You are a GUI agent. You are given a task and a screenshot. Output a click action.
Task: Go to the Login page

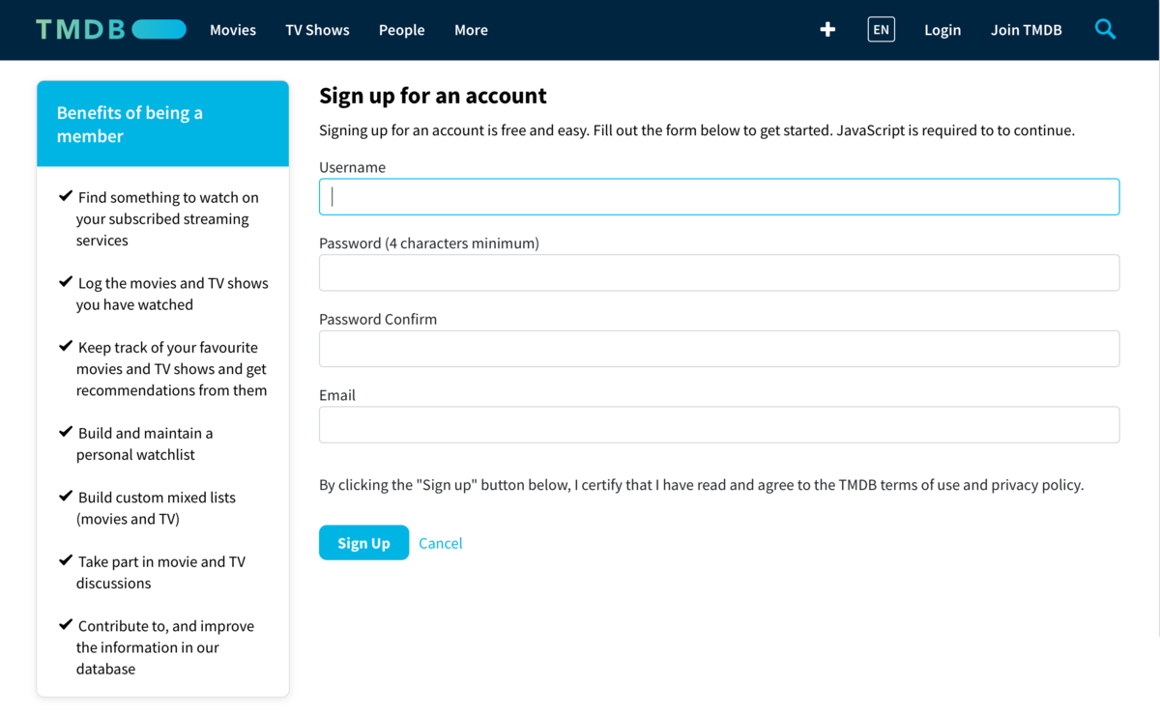942,30
